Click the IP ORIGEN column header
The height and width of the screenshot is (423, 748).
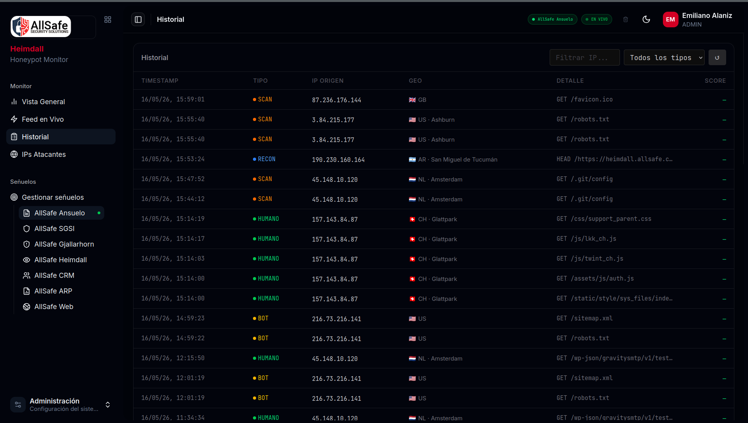click(x=328, y=81)
